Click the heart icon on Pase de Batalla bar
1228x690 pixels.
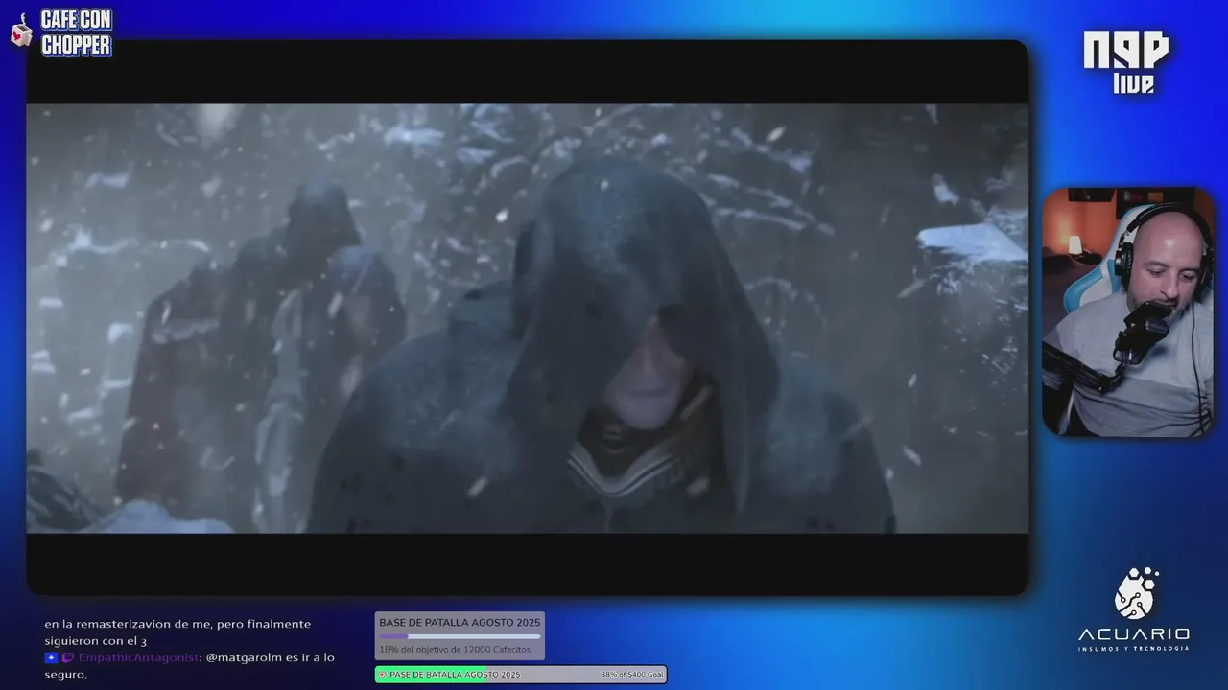click(383, 674)
